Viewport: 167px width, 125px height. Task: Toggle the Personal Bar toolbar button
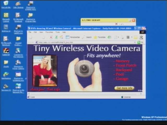click(x=73, y=37)
